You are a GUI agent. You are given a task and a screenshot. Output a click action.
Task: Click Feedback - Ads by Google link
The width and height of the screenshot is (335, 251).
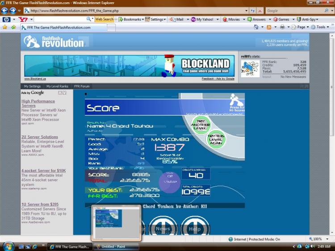218,79
